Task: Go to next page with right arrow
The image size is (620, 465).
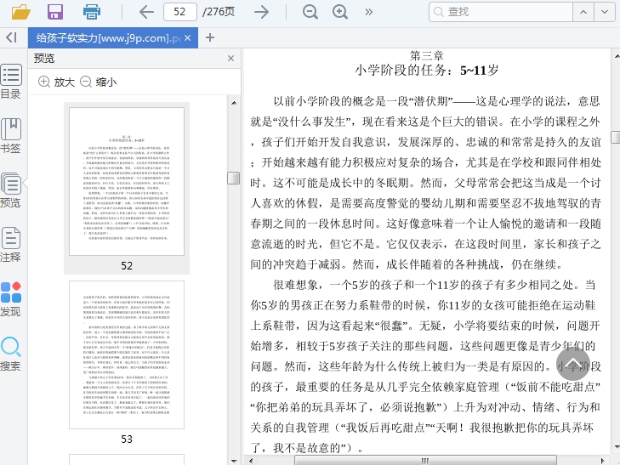Action: pyautogui.click(x=262, y=12)
